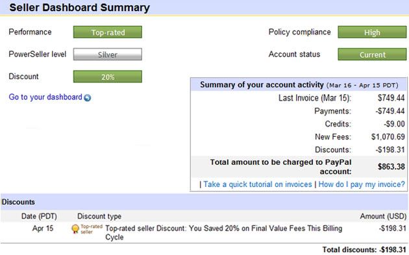Click the 20% discount bar

108,77
